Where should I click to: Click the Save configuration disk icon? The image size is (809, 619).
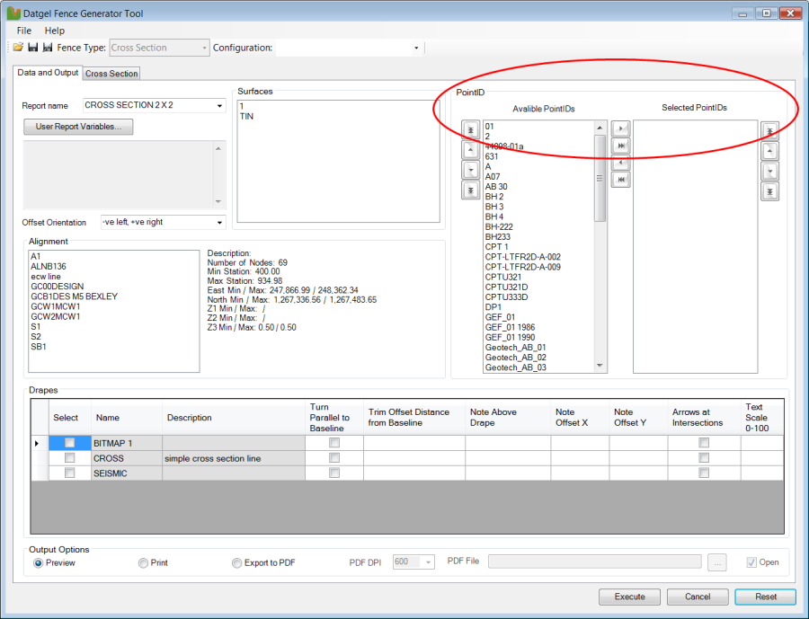pos(33,48)
